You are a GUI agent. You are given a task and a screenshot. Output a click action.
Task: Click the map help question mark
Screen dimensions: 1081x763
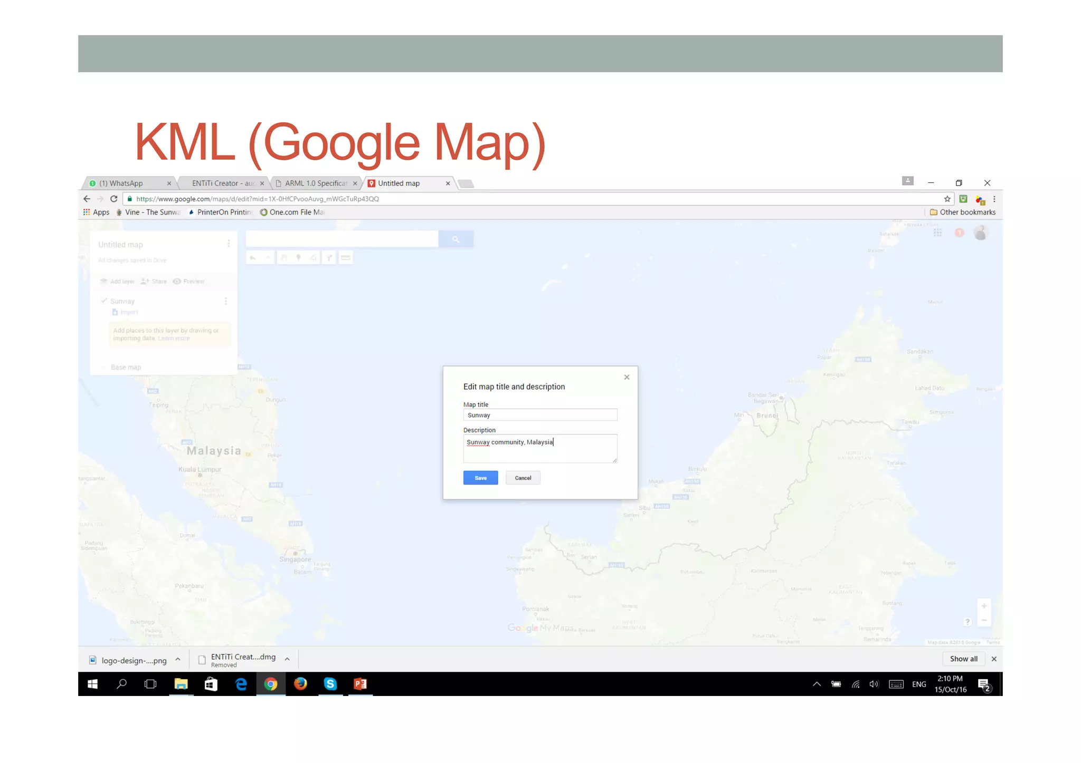968,622
